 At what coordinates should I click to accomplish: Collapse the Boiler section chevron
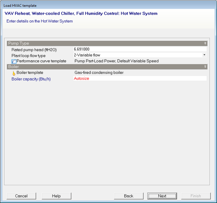point(205,67)
